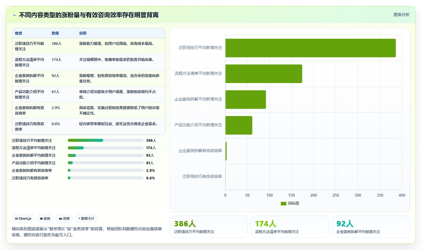Click table cell 92人
The image size is (422, 250).
click(x=56, y=76)
